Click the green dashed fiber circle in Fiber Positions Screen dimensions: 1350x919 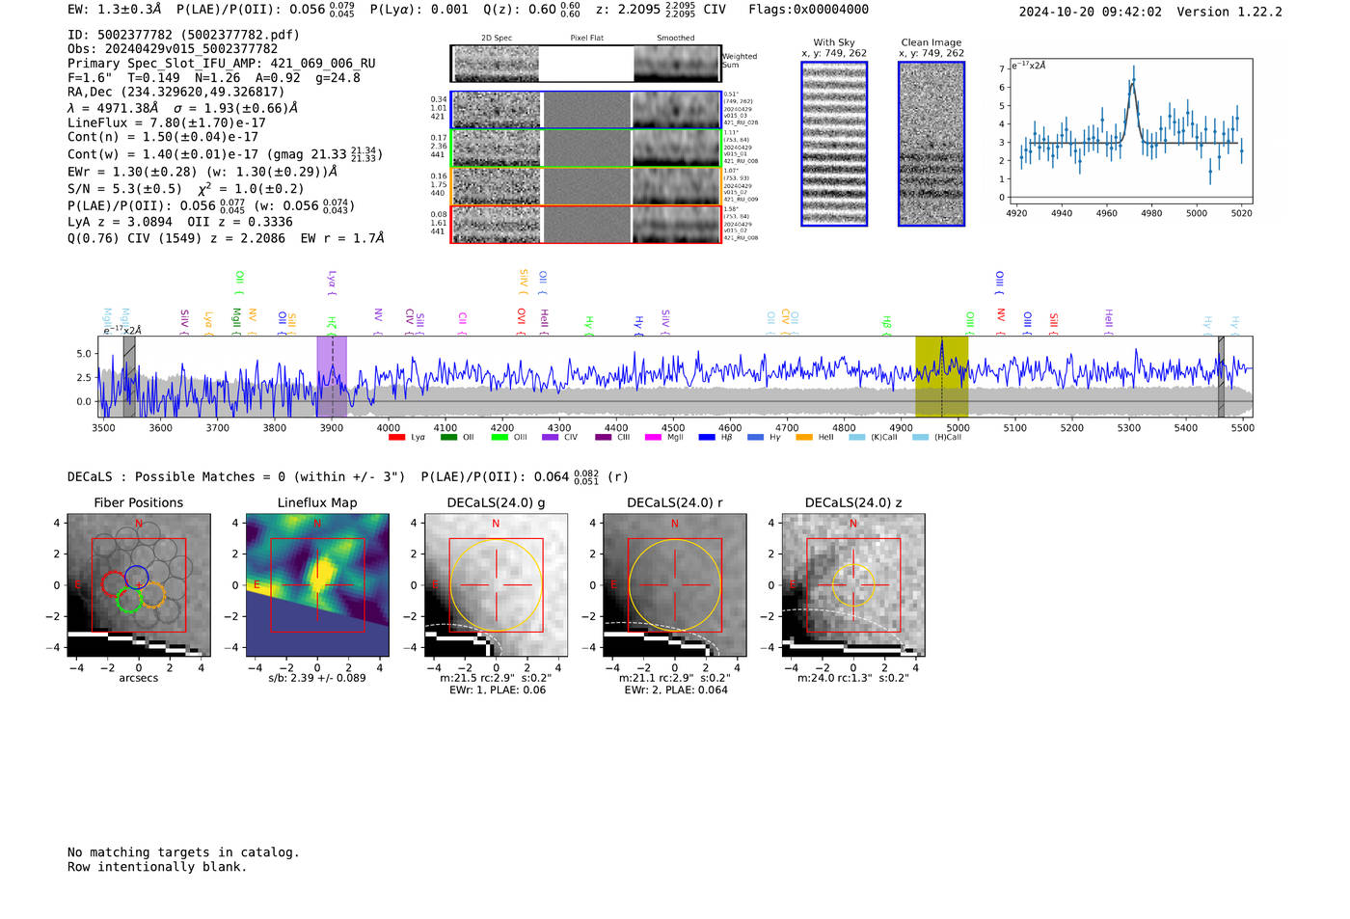(x=128, y=600)
